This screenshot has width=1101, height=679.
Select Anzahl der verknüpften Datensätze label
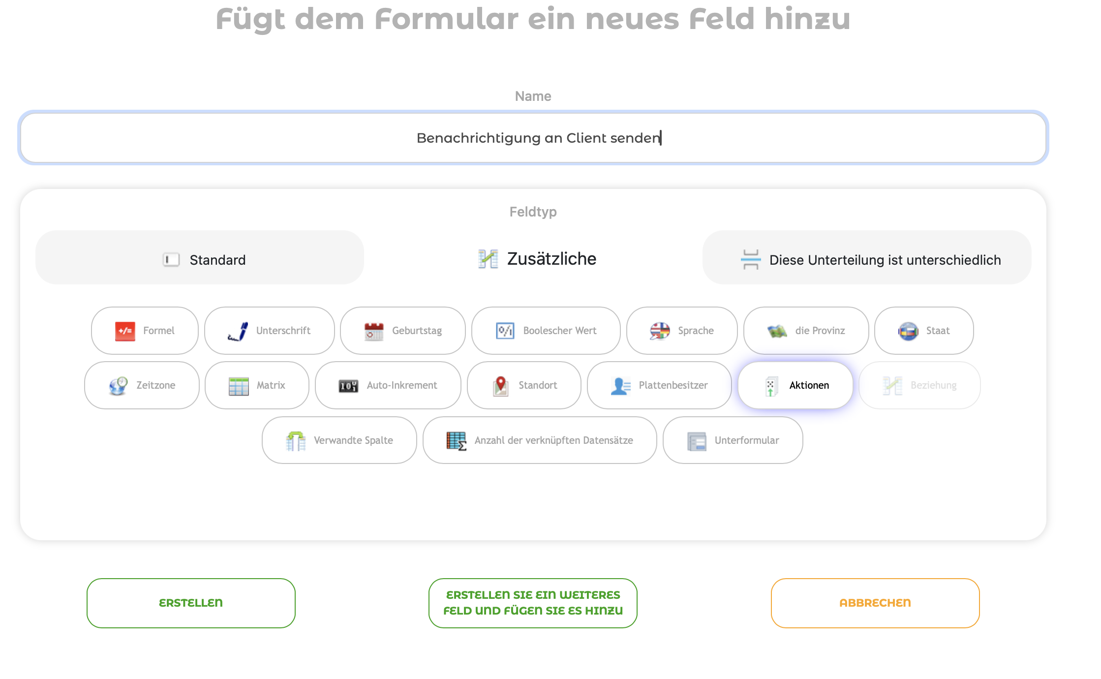click(553, 440)
